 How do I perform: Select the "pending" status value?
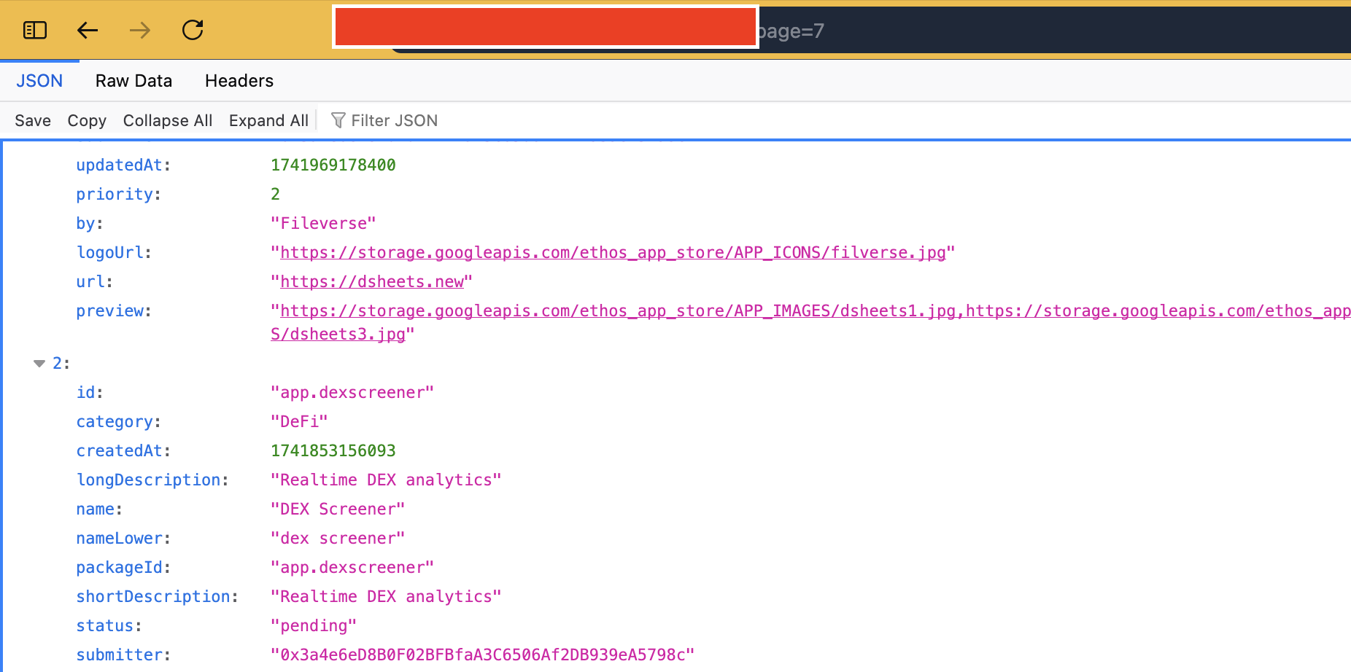point(314,625)
